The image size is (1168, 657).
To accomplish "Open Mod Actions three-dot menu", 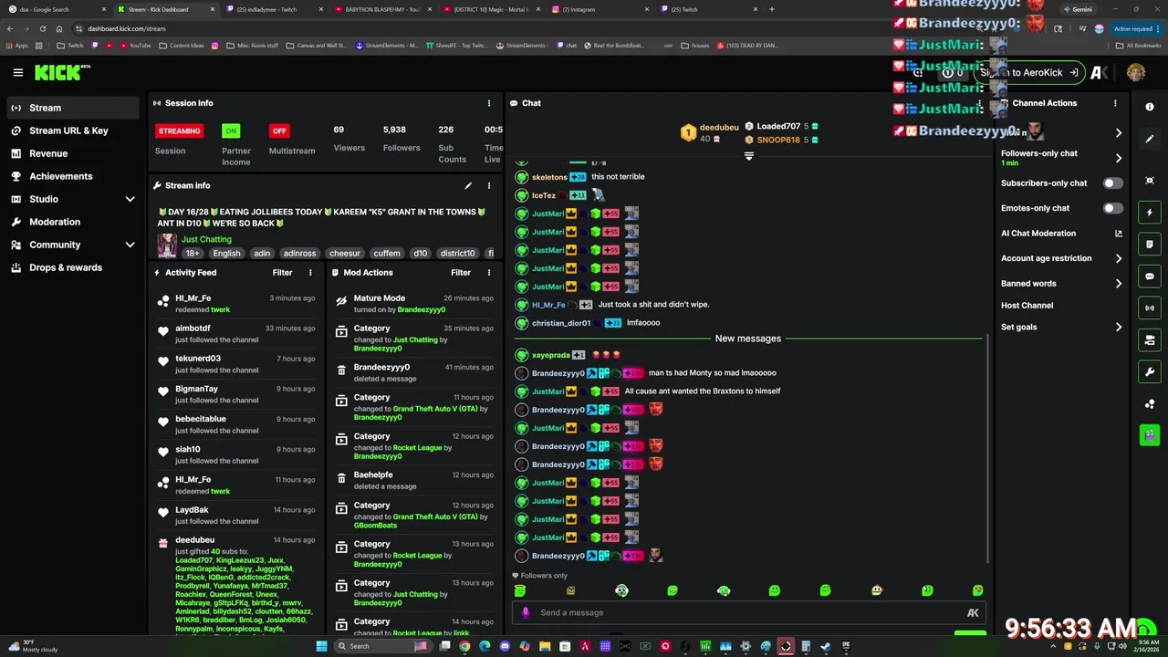I will (x=489, y=272).
